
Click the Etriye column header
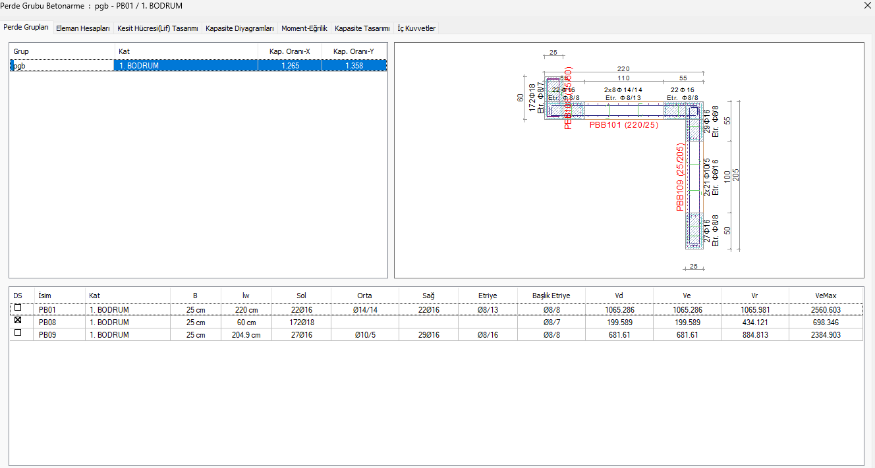pyautogui.click(x=488, y=296)
